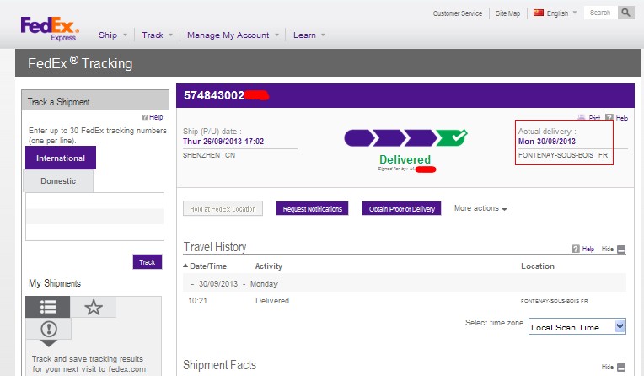Image resolution: width=644 pixels, height=376 pixels.
Task: Collapse the 30/09/2013 Monday date row
Action: [x=192, y=284]
